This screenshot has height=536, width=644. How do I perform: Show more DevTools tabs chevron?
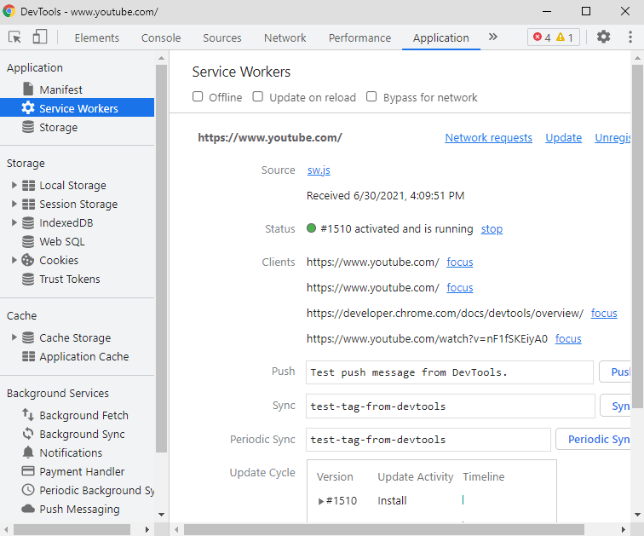(x=493, y=37)
